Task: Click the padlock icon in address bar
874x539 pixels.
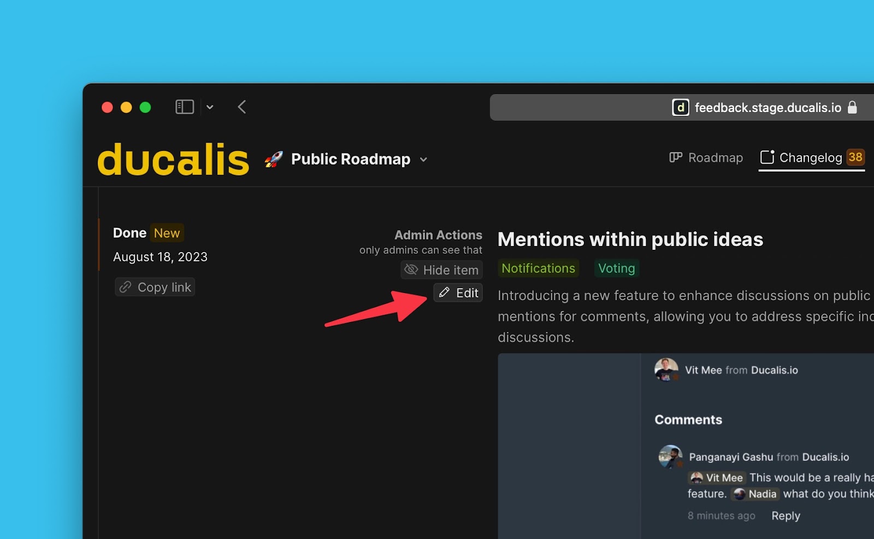Action: pos(852,107)
